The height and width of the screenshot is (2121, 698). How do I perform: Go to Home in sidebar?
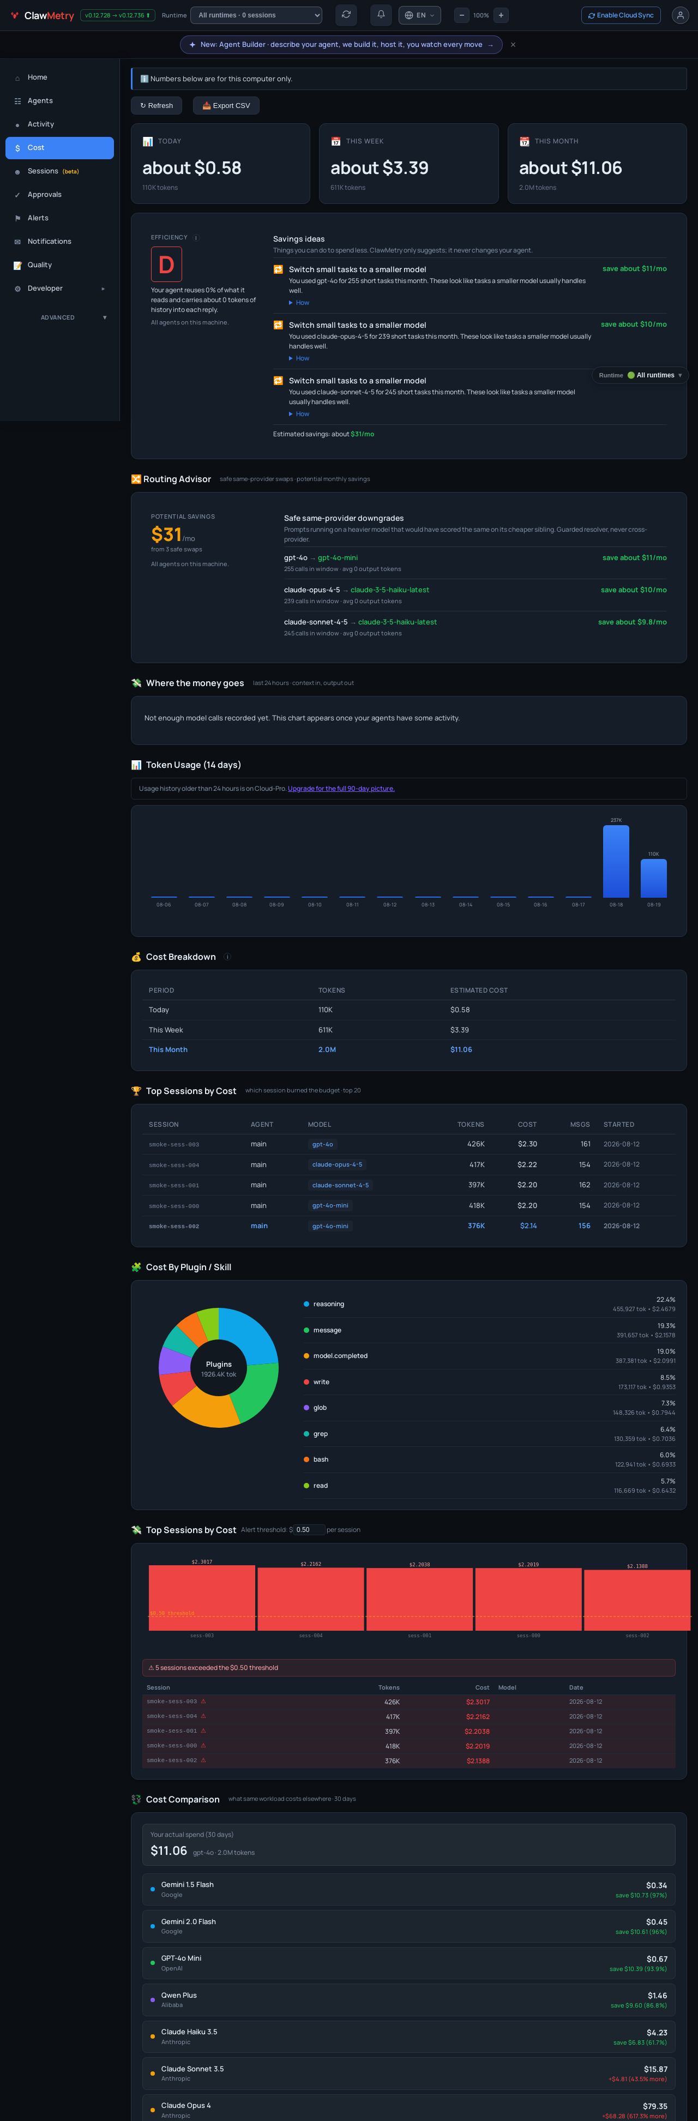59,77
